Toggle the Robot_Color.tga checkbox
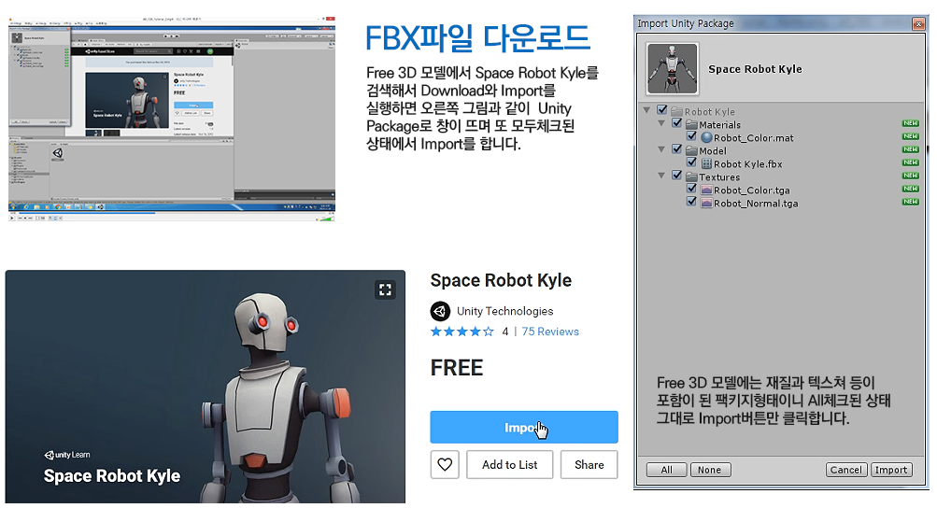The height and width of the screenshot is (508, 937). 691,189
